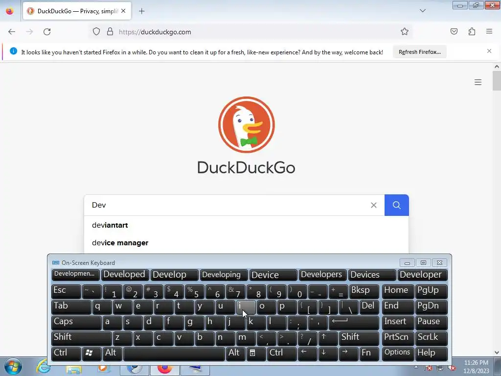This screenshot has width=501, height=376.
Task: Pick the Developers word prediction
Action: pyautogui.click(x=323, y=275)
